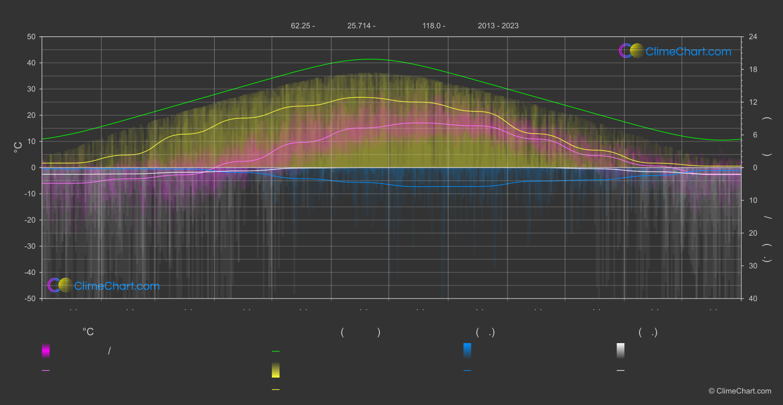Select the blue line legend marker
The width and height of the screenshot is (783, 405).
coord(467,371)
